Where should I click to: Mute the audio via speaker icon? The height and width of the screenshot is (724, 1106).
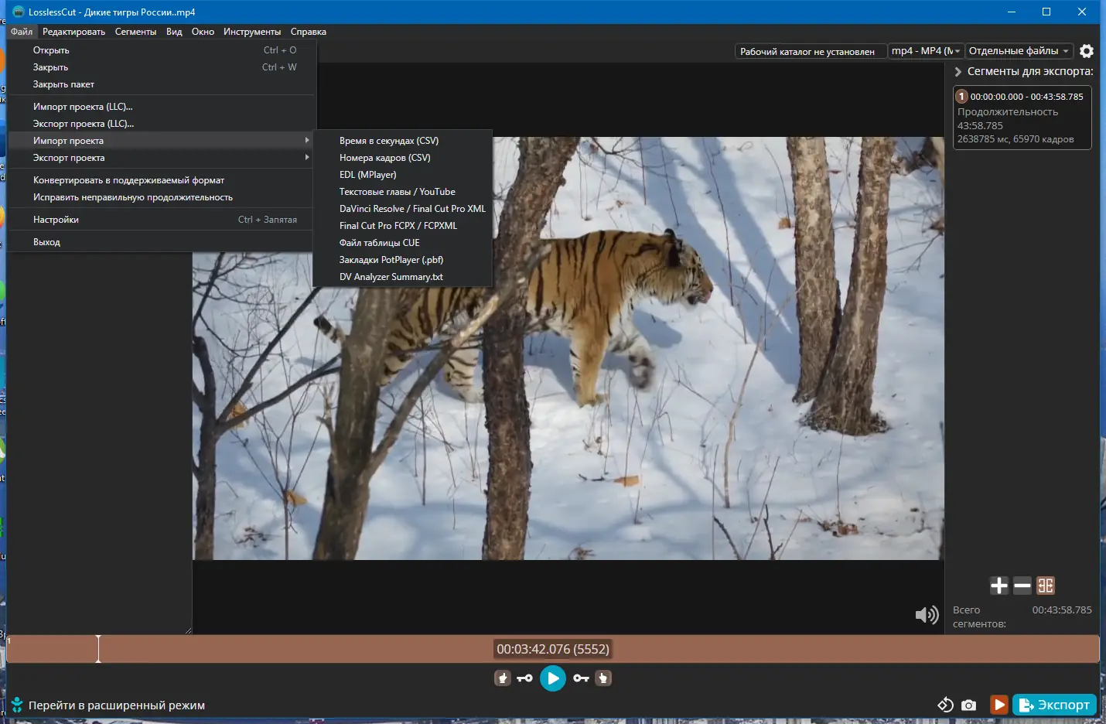[x=926, y=615]
